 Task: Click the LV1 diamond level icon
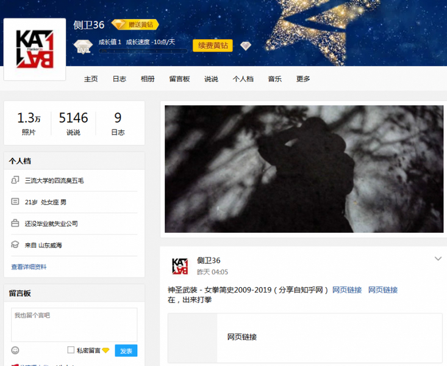pyautogui.click(x=83, y=47)
